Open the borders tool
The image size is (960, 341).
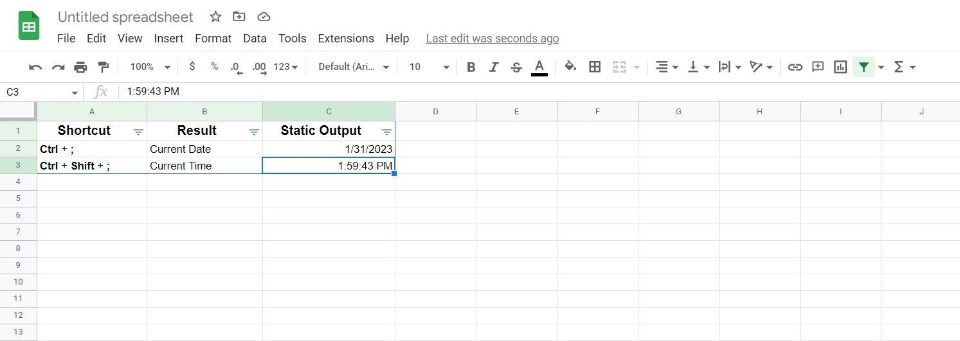(x=595, y=67)
